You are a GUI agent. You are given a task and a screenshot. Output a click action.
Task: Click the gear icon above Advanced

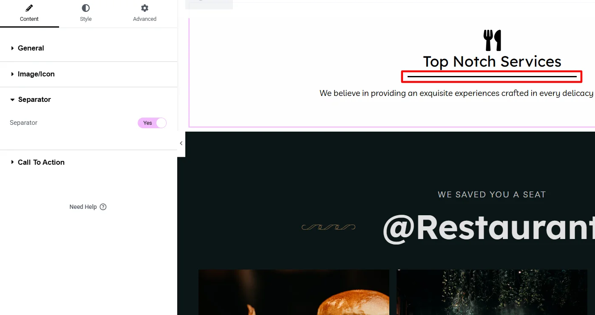tap(144, 8)
